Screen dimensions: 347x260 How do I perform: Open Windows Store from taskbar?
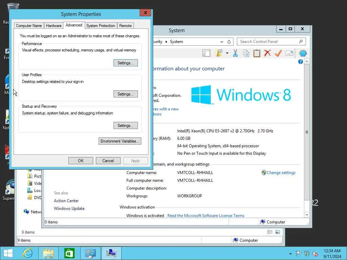click(69, 253)
